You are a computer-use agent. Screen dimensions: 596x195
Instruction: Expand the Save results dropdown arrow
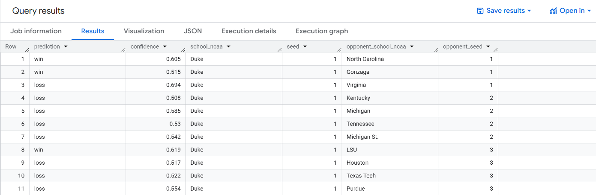point(529,11)
